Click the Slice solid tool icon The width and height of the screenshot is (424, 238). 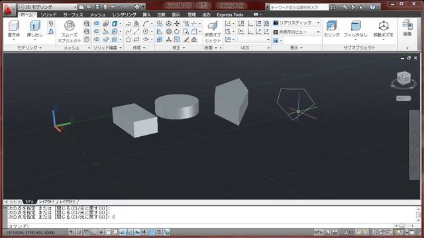(x=106, y=32)
